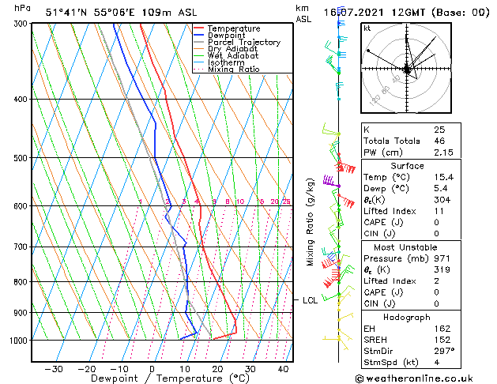This screenshot has width=497, height=384.
Task: Click the purple wind barb
Action: pyautogui.click(x=332, y=182)
